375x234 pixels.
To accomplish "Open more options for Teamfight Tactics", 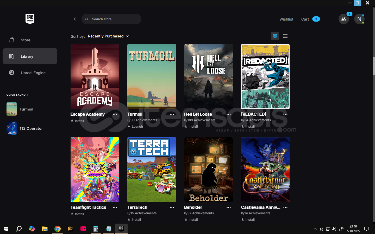I will click(115, 207).
